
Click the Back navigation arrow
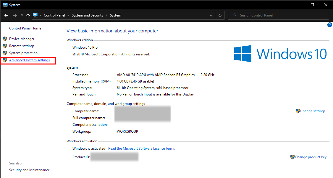[6, 15]
